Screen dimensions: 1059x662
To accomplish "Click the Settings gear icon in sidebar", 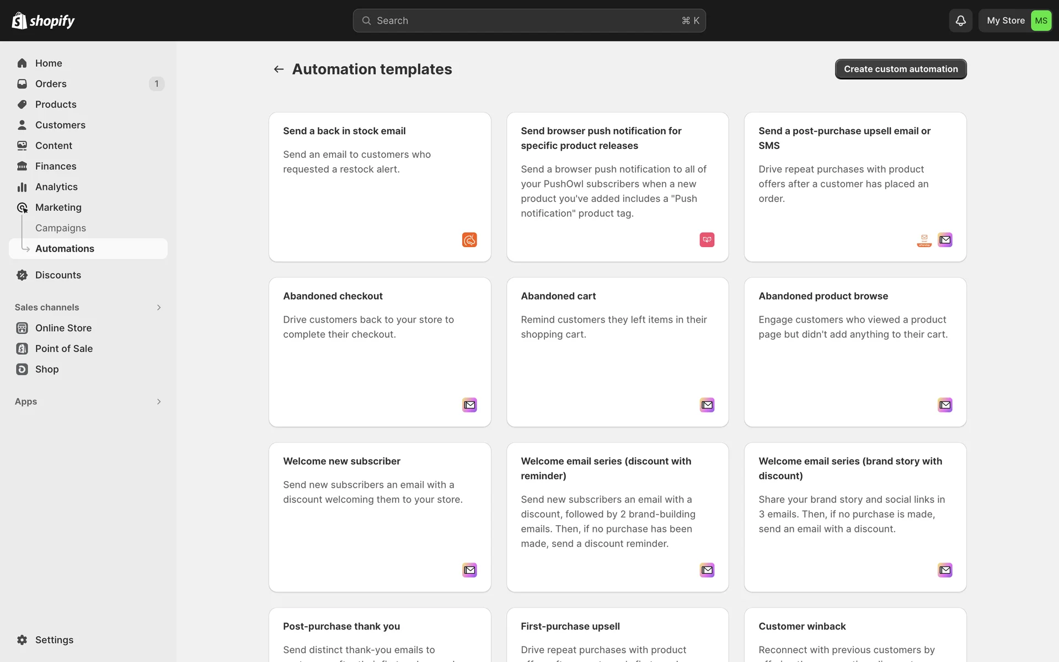I will click(x=22, y=640).
